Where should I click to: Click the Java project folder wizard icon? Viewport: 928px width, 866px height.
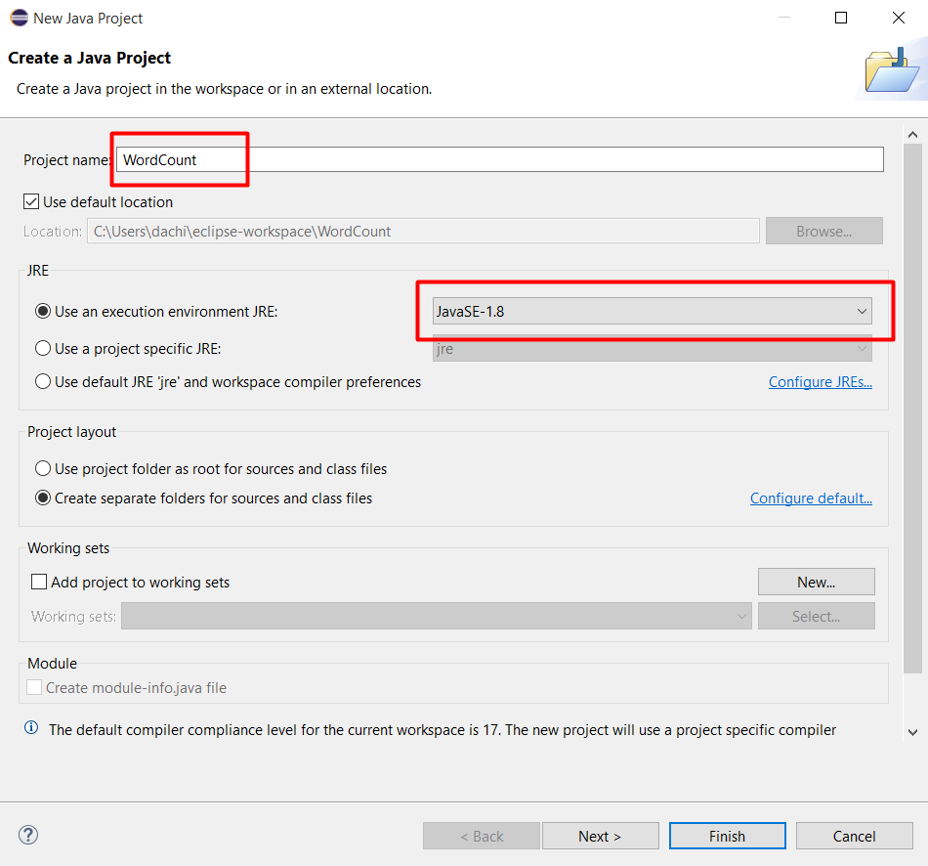pyautogui.click(x=893, y=71)
